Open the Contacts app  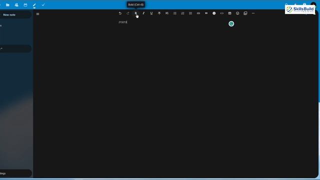point(16,5)
